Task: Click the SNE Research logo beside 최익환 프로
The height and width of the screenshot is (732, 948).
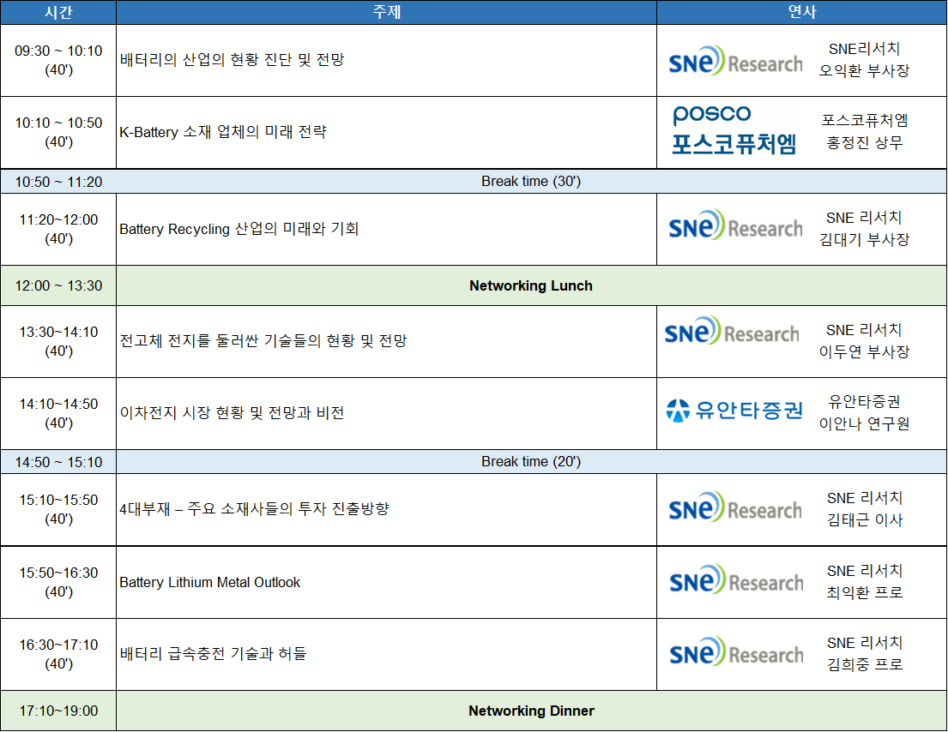Action: [x=736, y=579]
